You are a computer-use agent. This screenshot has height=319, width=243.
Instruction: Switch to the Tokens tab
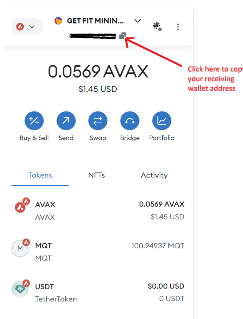pyautogui.click(x=40, y=175)
